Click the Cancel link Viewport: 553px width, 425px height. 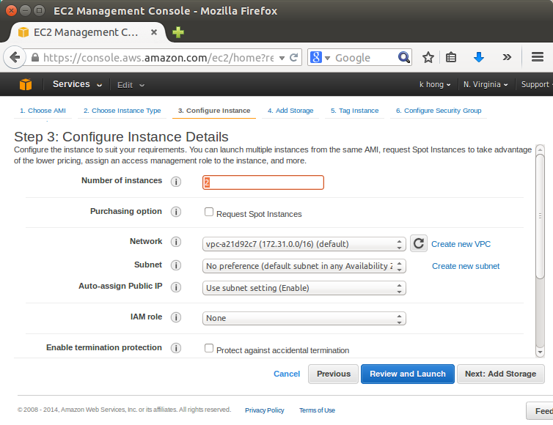click(x=287, y=374)
